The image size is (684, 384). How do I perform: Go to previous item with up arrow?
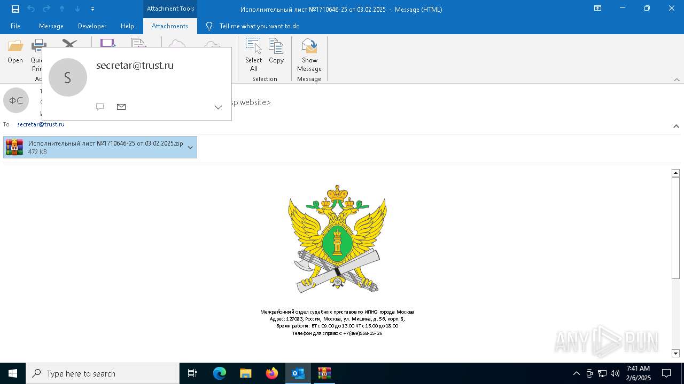click(62, 9)
